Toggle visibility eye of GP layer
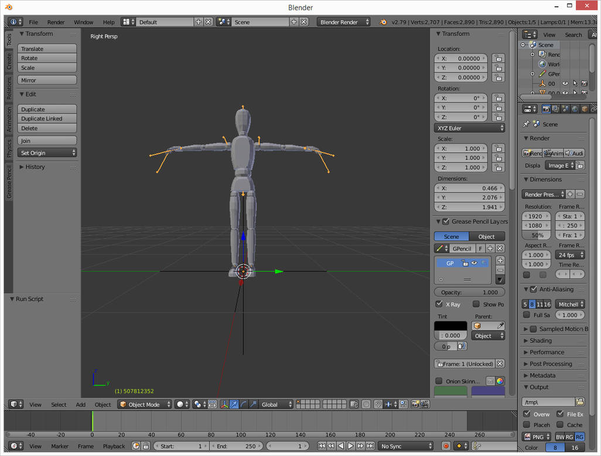601x456 pixels. [x=474, y=263]
